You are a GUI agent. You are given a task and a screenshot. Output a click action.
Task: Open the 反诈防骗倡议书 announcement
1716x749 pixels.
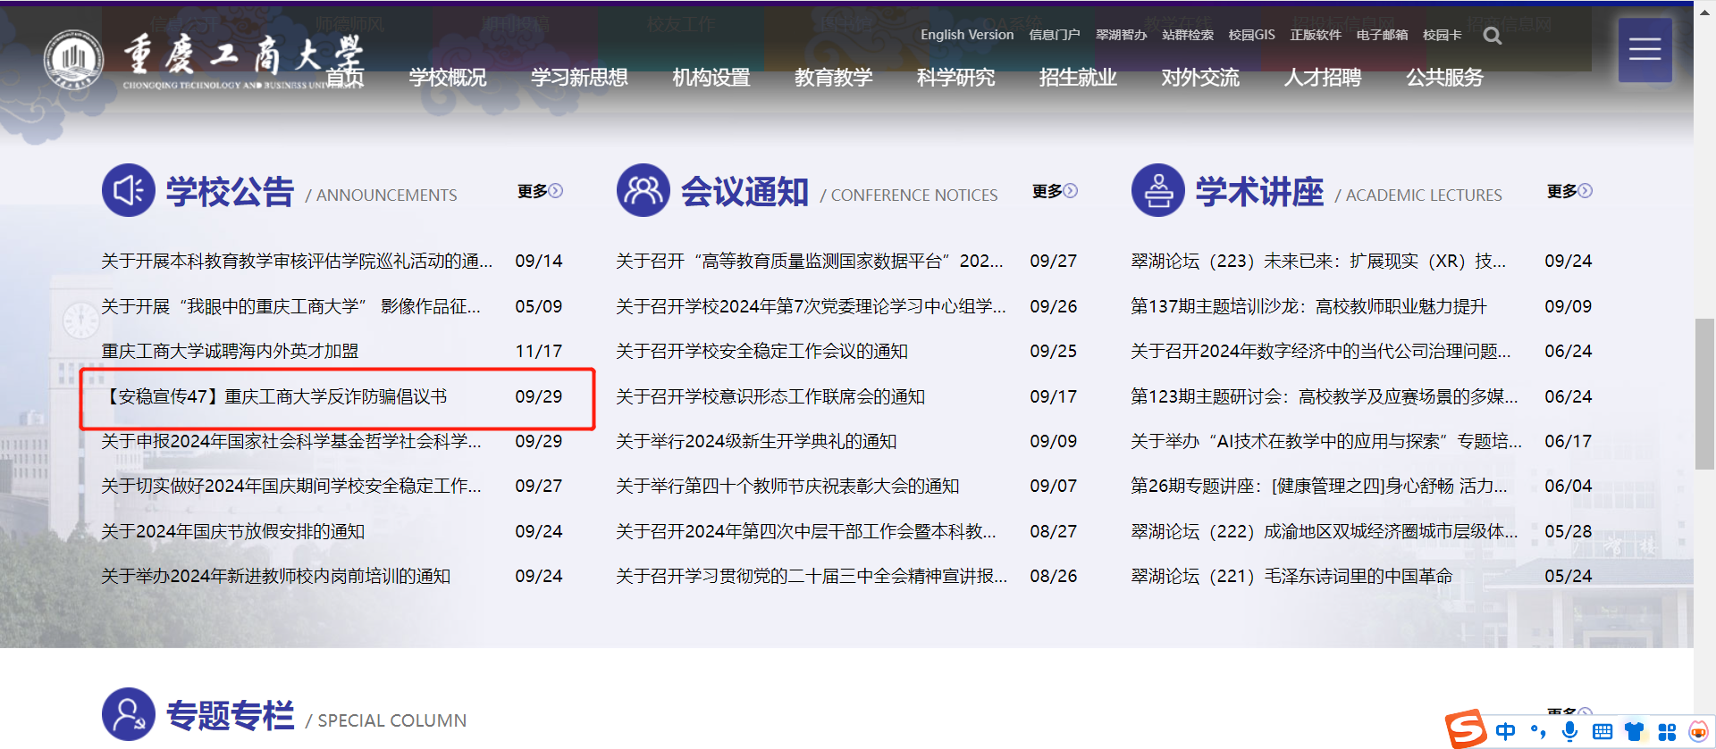click(277, 396)
